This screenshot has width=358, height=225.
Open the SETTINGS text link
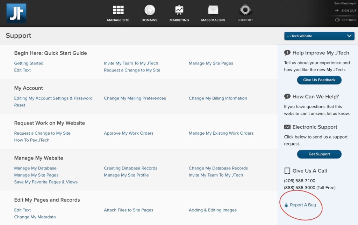coord(349,20)
